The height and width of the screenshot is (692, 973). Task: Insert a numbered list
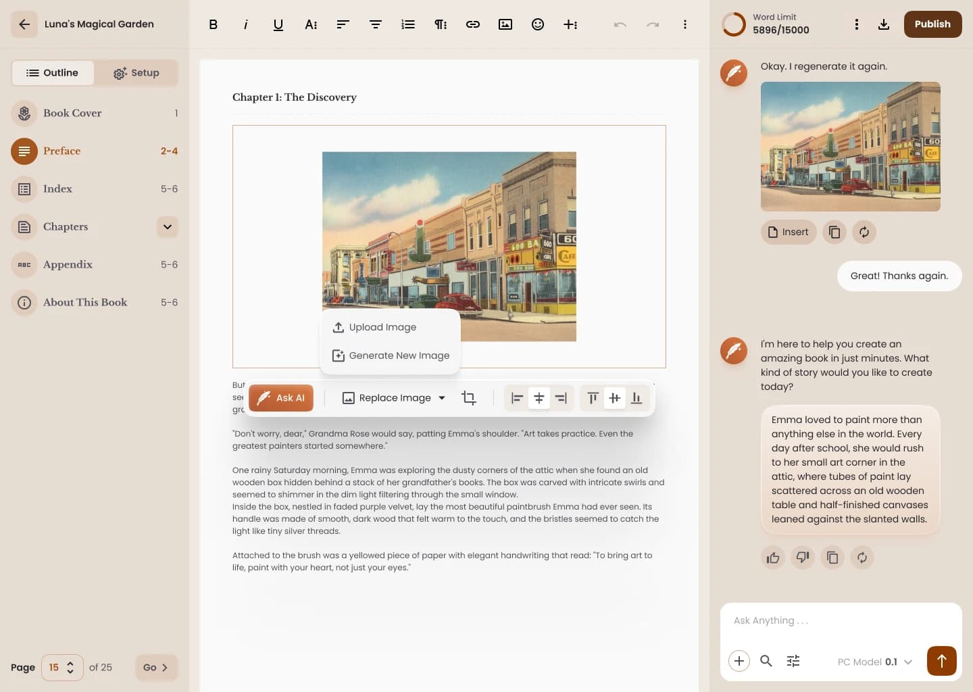click(x=408, y=24)
